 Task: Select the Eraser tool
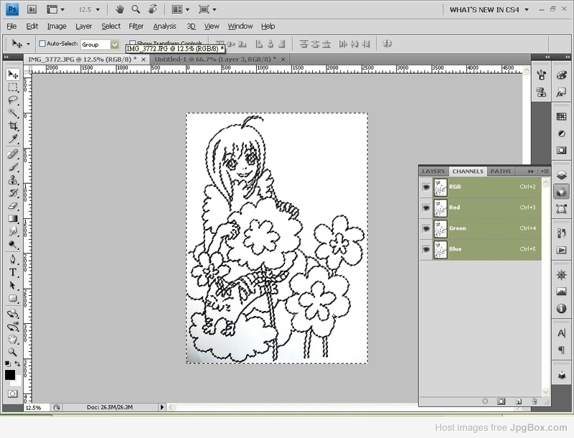click(13, 206)
